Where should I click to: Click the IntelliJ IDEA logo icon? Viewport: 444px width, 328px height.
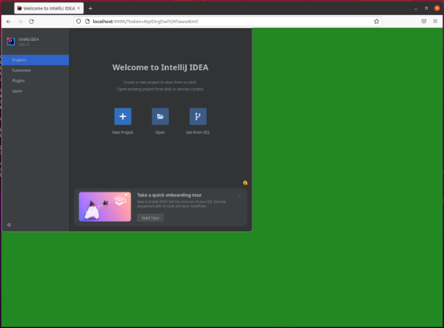11,42
